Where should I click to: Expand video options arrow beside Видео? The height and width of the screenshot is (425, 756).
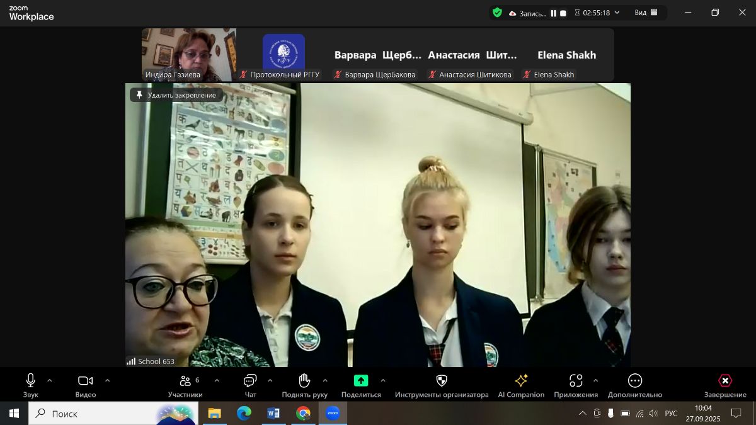(107, 380)
